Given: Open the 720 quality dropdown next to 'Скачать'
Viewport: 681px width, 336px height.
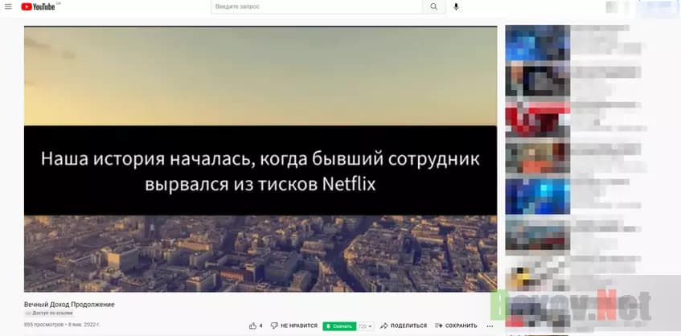Looking at the screenshot, I should tap(365, 326).
